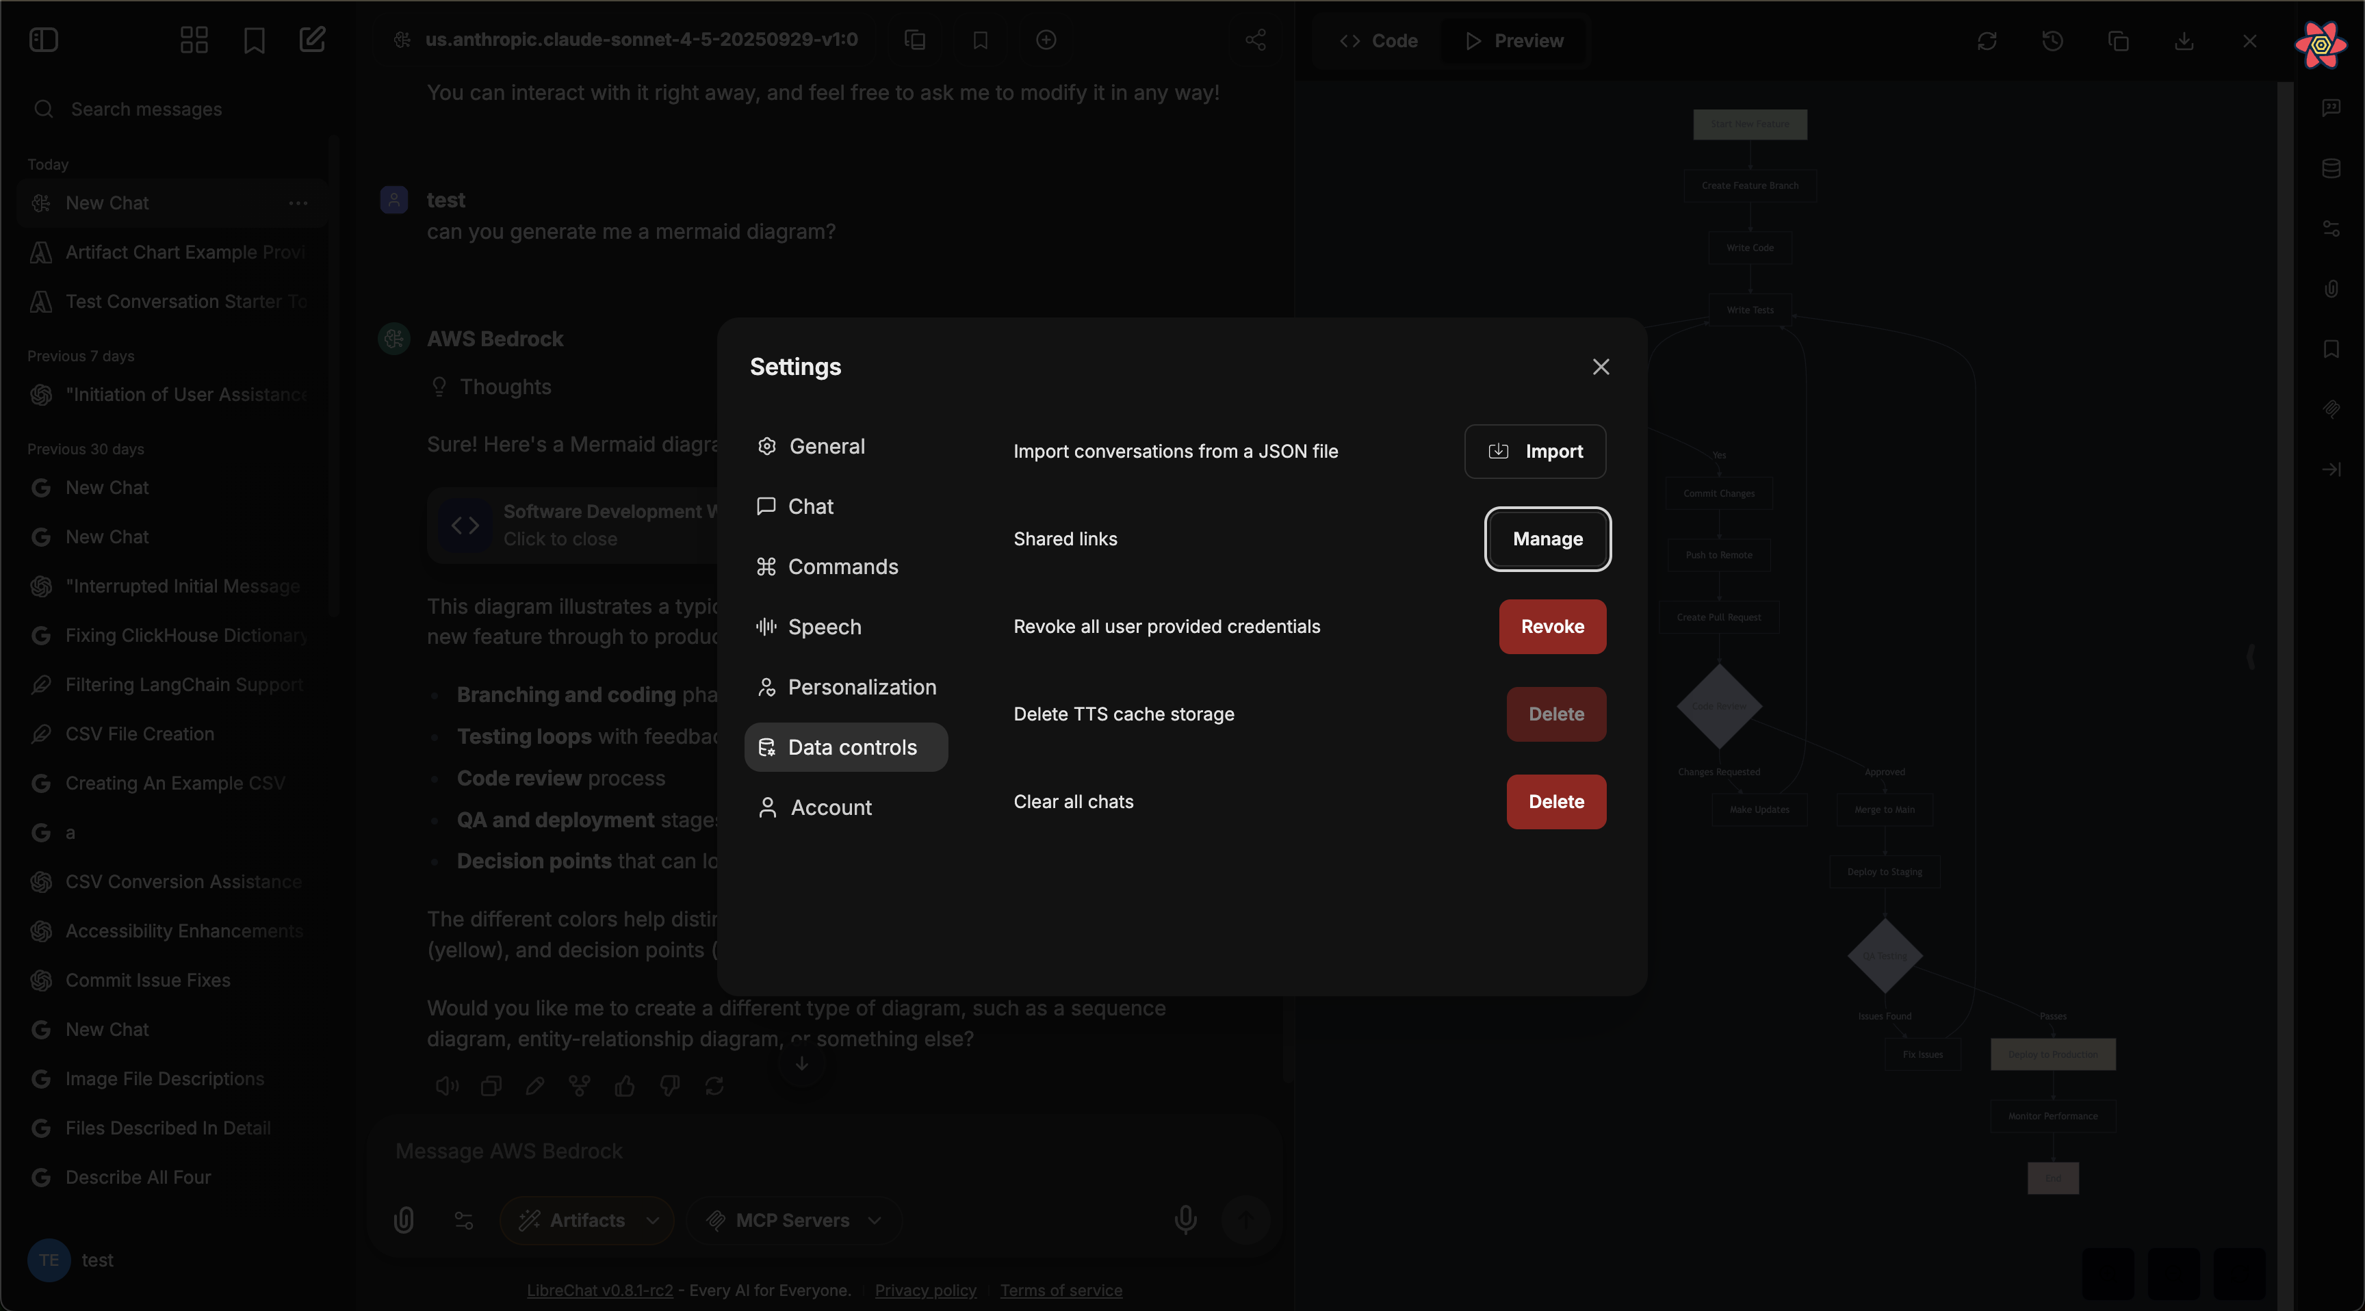Compose a new chat with the pencil icon
2365x1311 pixels.
(312, 40)
